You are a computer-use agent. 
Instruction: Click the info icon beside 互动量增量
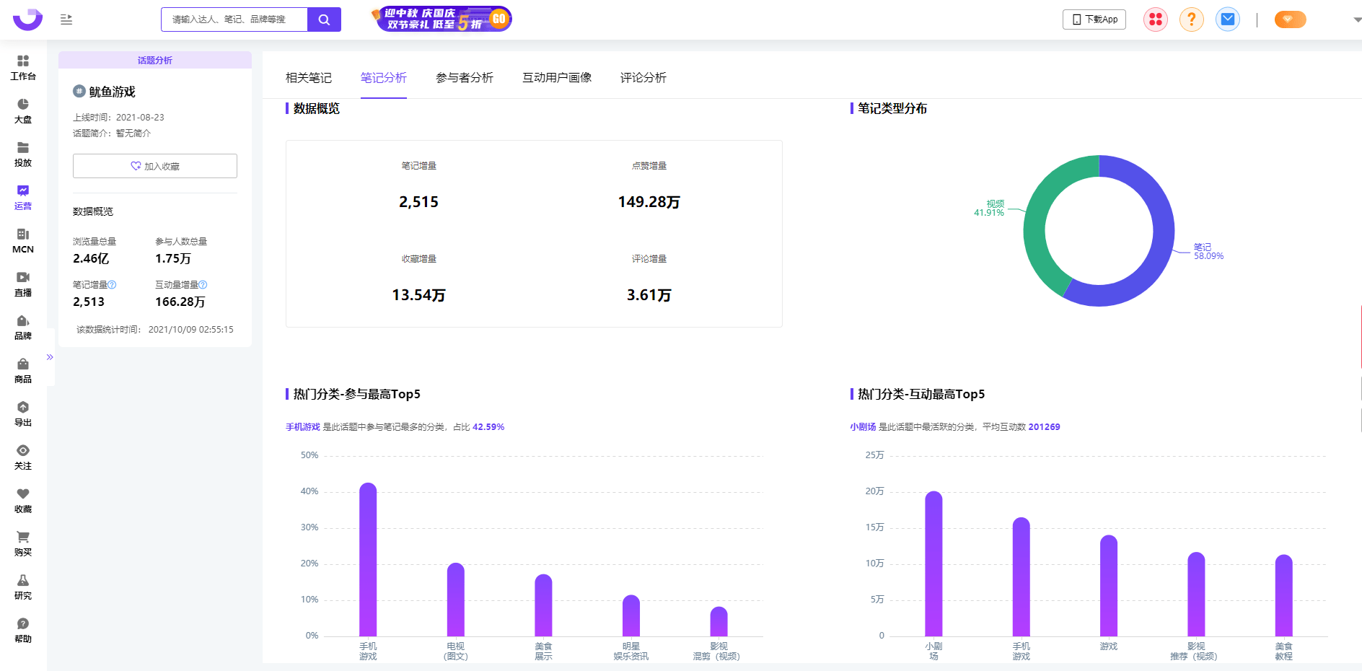point(203,285)
